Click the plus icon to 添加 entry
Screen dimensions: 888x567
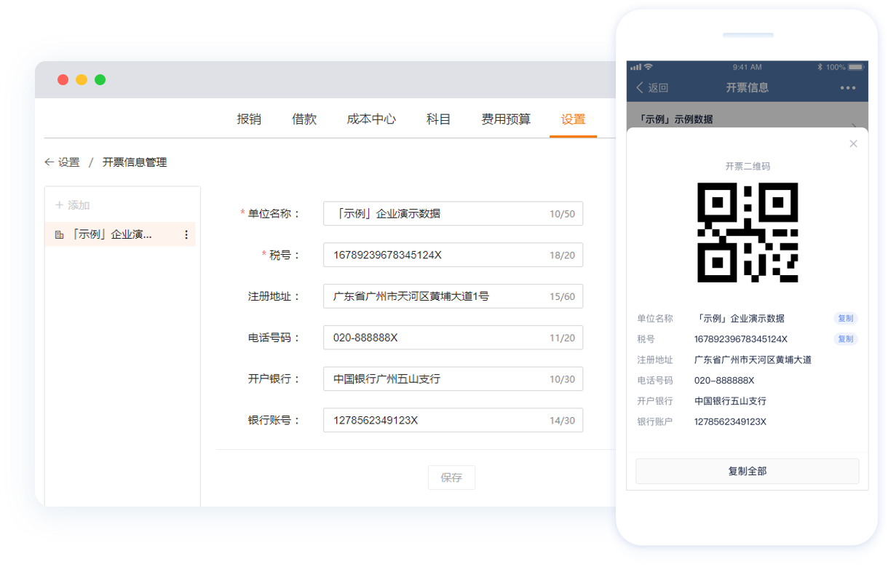[x=59, y=205]
